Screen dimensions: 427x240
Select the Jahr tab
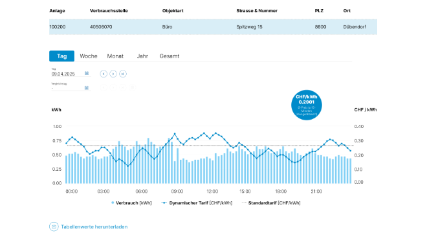[x=142, y=56]
